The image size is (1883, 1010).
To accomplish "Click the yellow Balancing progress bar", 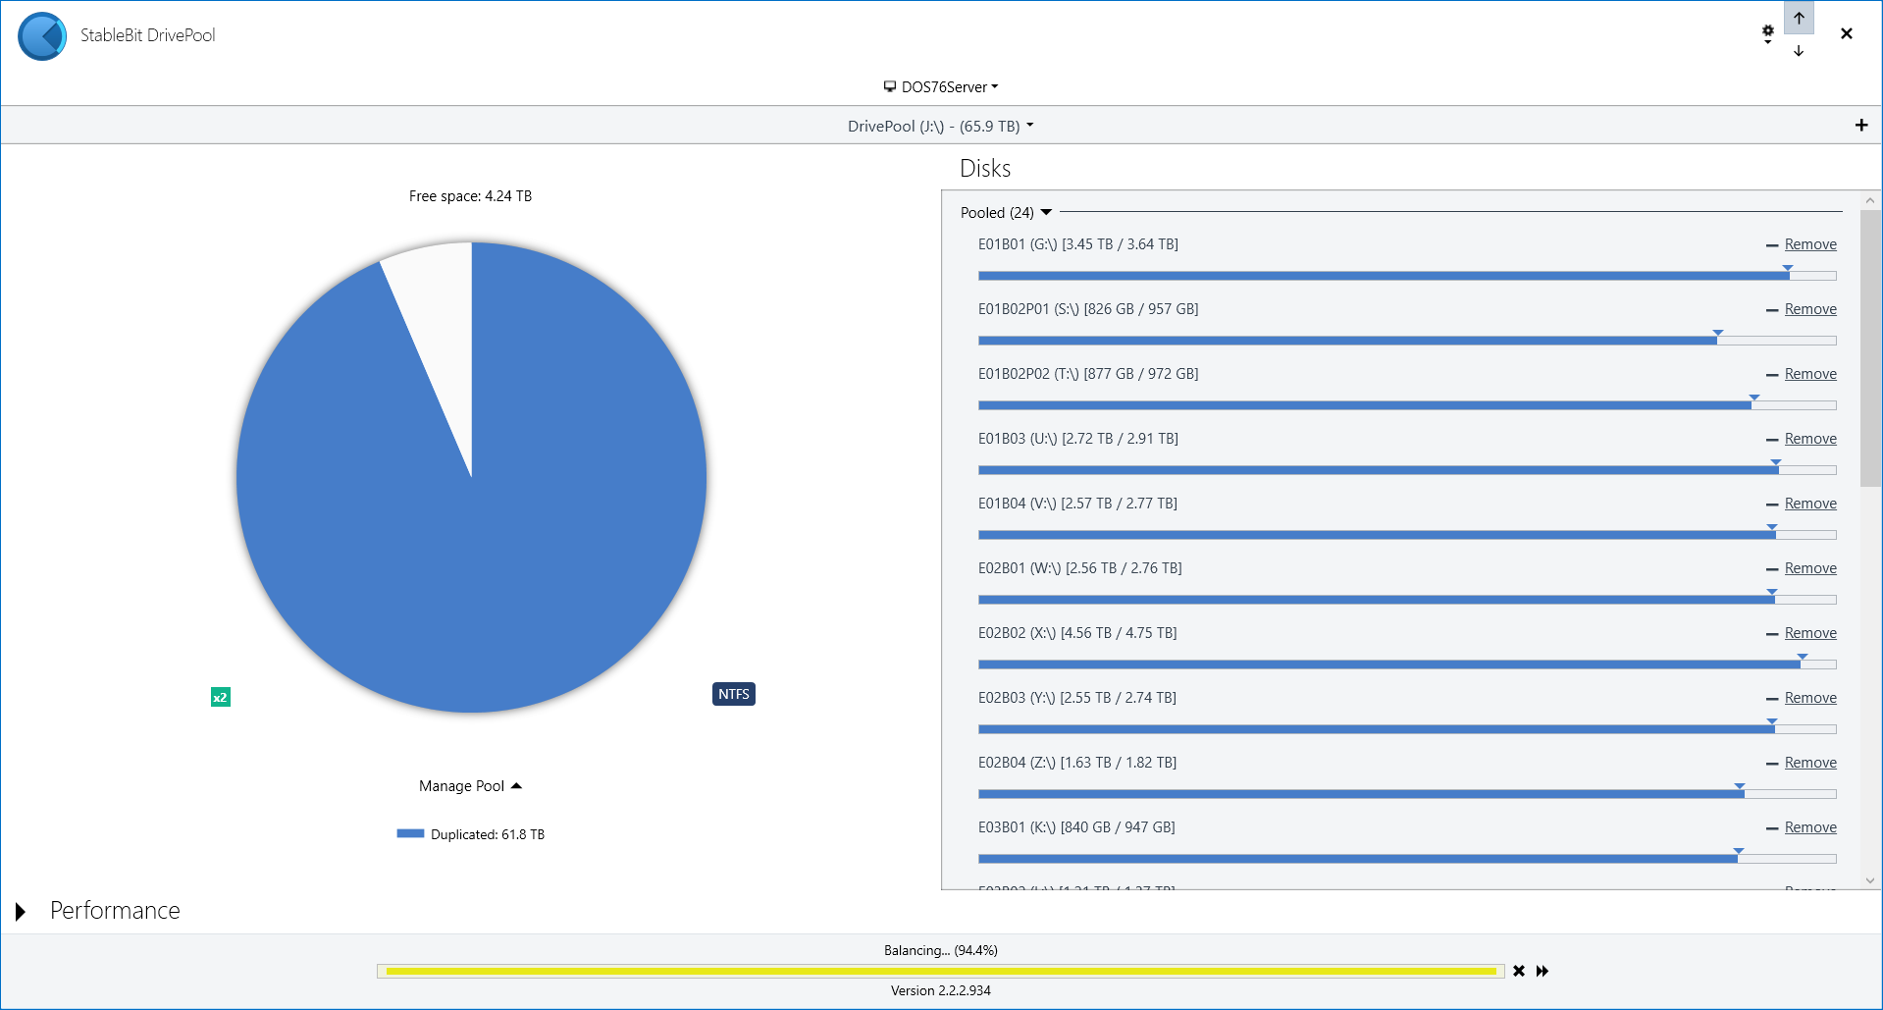I will pyautogui.click(x=940, y=971).
